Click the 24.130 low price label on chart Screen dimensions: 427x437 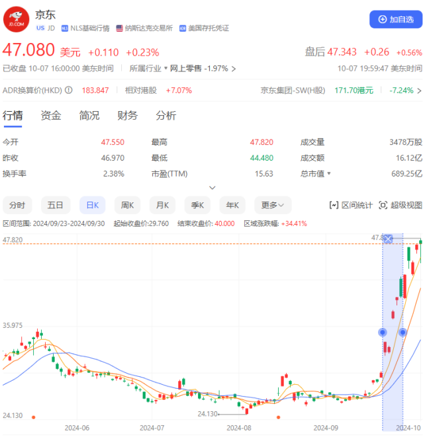tap(207, 414)
